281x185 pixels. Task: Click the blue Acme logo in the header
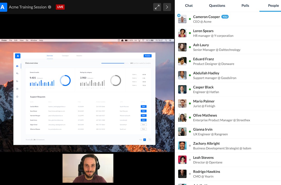click(3, 7)
